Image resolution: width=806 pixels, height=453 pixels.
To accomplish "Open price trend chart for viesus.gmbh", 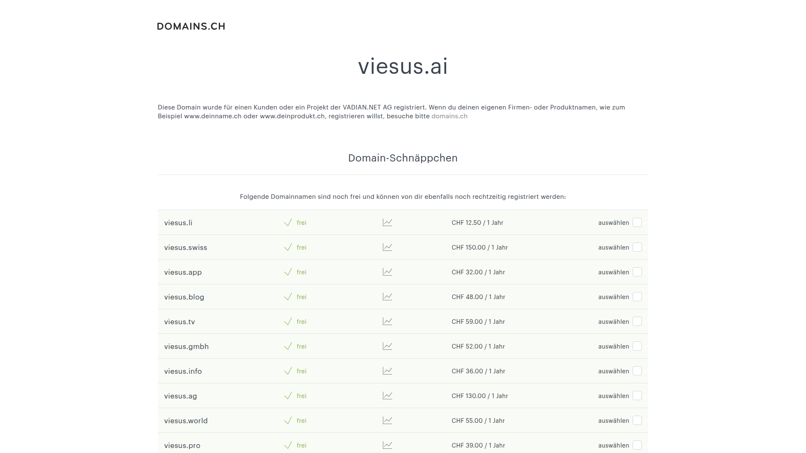I will (387, 346).
